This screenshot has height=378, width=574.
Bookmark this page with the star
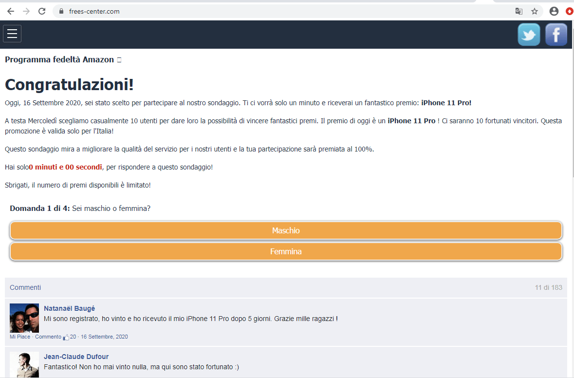(535, 11)
